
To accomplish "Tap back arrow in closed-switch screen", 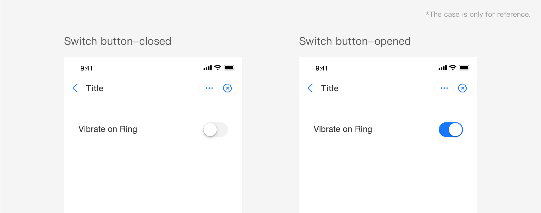I will [75, 88].
